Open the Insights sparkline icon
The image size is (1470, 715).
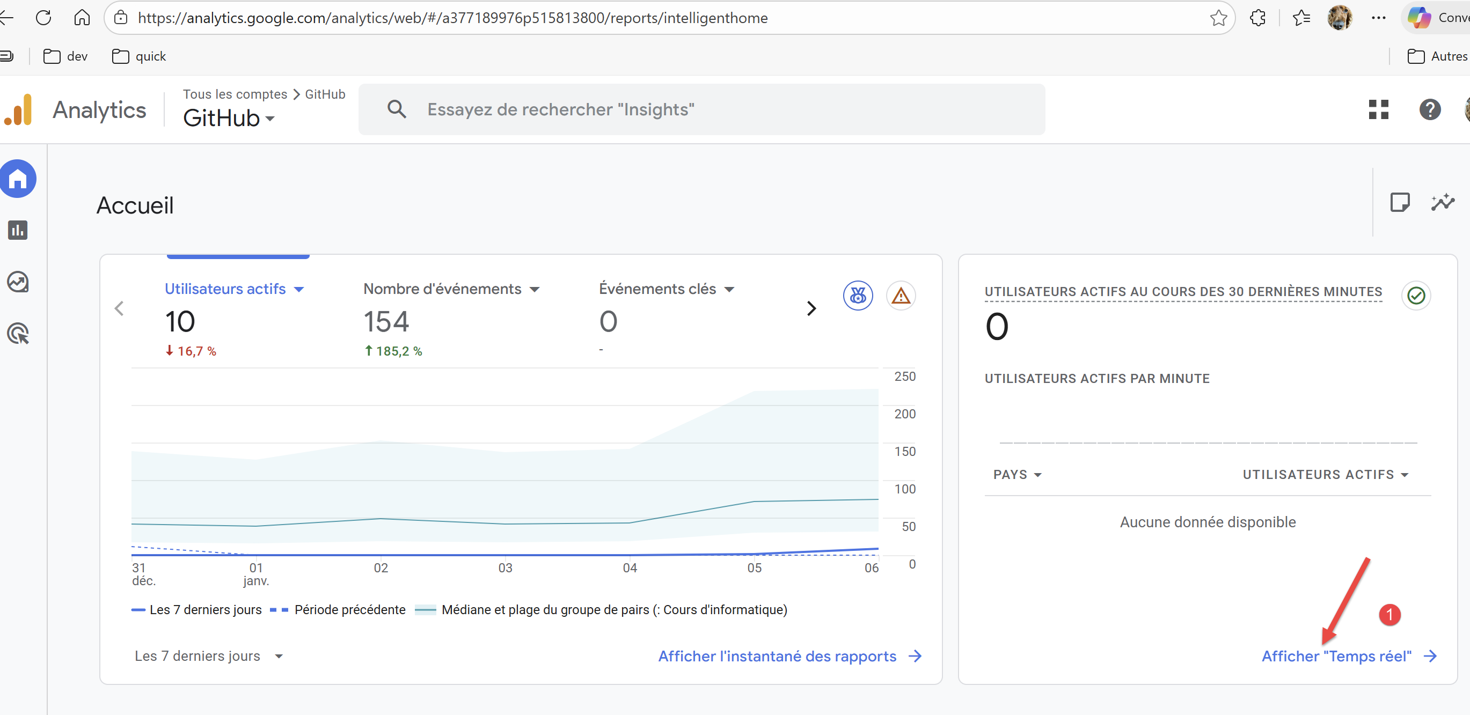coord(1442,203)
